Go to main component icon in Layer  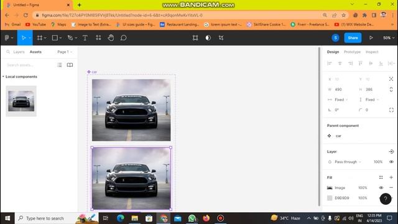coord(391,152)
